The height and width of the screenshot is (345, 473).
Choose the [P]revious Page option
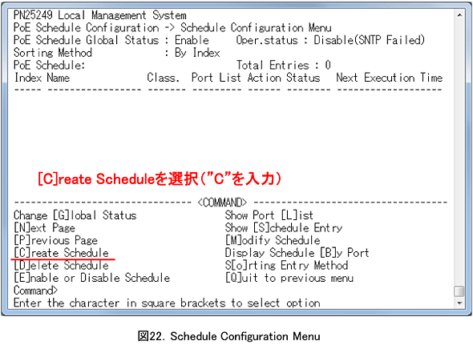pyautogui.click(x=56, y=240)
